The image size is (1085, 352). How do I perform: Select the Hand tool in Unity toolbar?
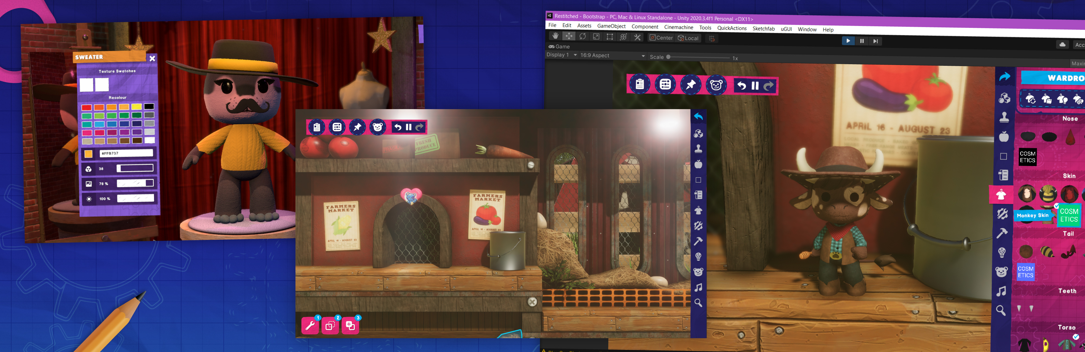(x=555, y=36)
